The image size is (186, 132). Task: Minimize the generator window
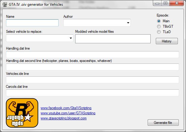(157, 3)
